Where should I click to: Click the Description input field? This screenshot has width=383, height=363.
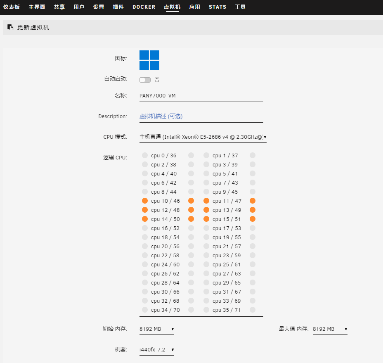201,116
